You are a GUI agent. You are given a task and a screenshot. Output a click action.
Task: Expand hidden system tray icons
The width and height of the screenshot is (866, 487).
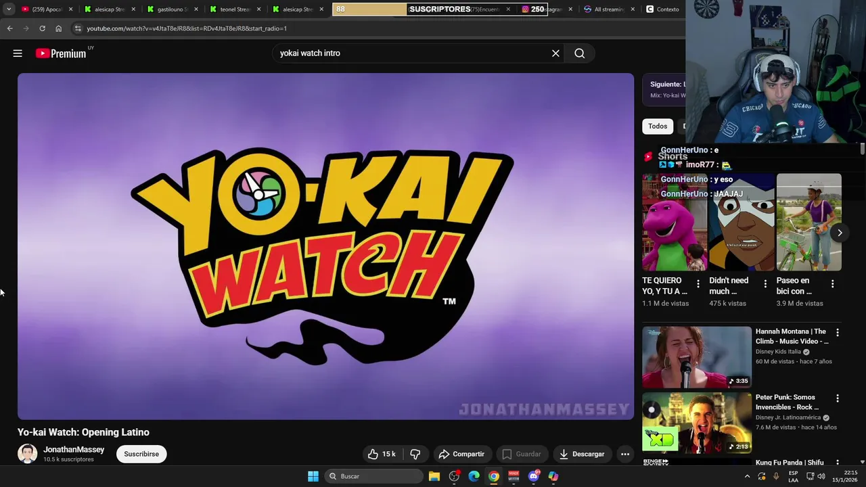[x=747, y=476]
